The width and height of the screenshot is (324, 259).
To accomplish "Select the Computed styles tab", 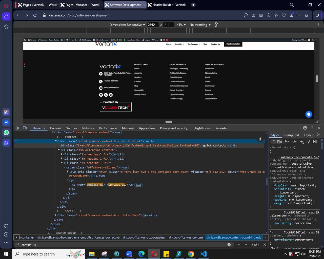I will tap(292, 135).
